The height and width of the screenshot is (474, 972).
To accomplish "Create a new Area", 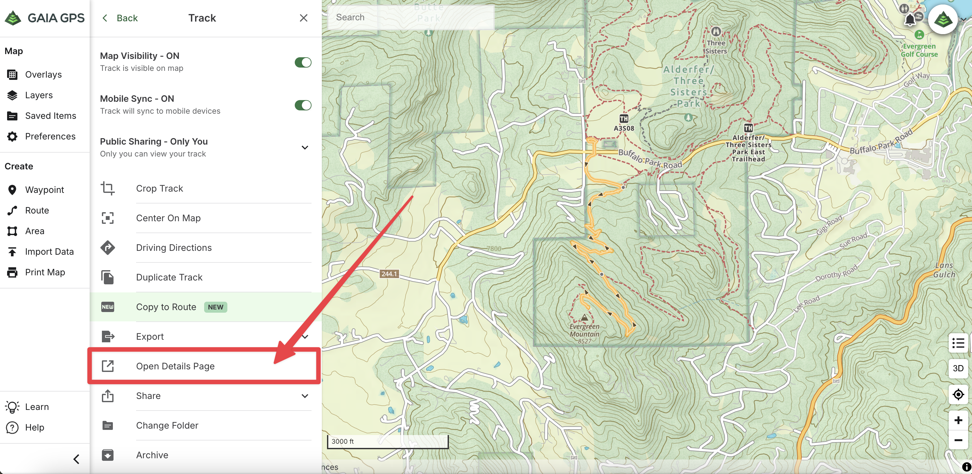I will [x=35, y=231].
